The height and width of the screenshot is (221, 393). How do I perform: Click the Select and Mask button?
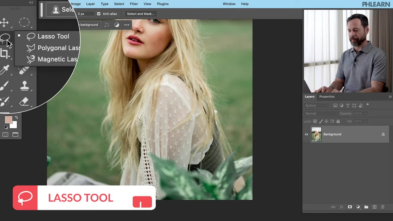[140, 14]
